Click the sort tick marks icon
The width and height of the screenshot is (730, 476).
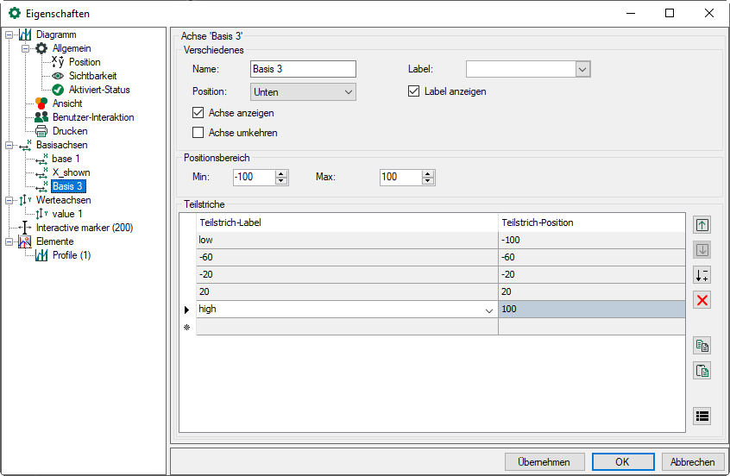click(702, 275)
